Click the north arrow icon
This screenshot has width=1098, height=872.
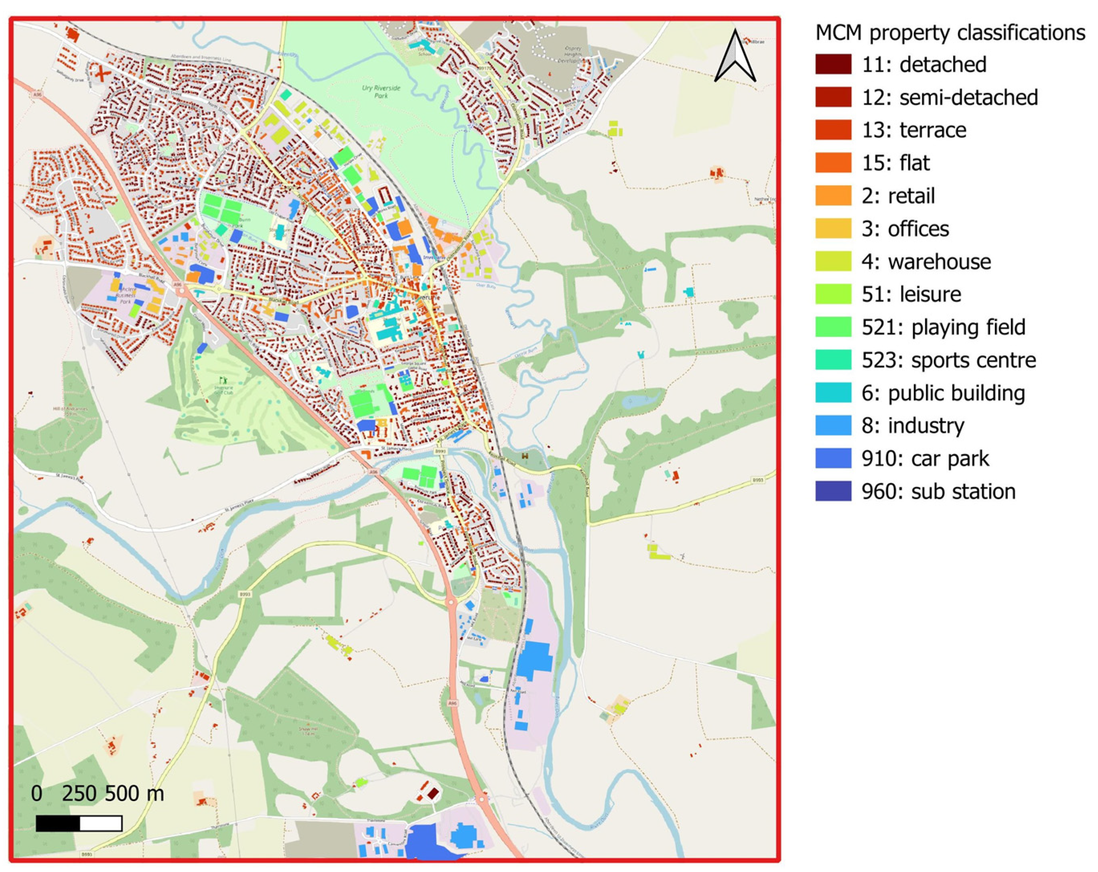[x=735, y=57]
